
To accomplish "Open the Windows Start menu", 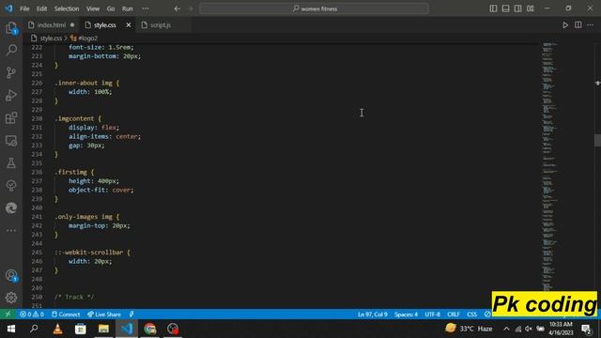I will [x=10, y=329].
